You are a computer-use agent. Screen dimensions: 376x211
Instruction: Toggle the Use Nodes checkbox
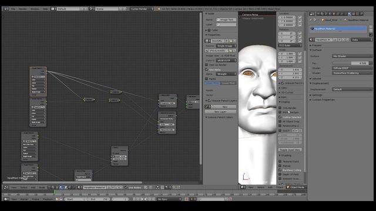click(x=126, y=188)
